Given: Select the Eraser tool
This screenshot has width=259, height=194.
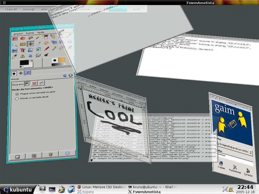Looking at the screenshot, I should pyautogui.click(x=62, y=48).
